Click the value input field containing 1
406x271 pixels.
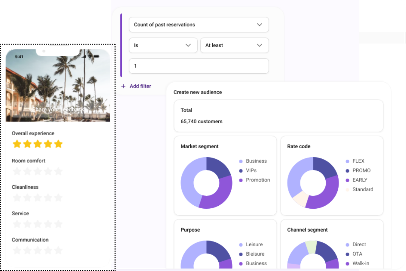[x=199, y=66]
